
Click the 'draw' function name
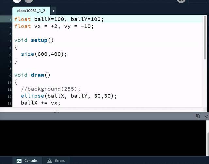tap(38, 75)
